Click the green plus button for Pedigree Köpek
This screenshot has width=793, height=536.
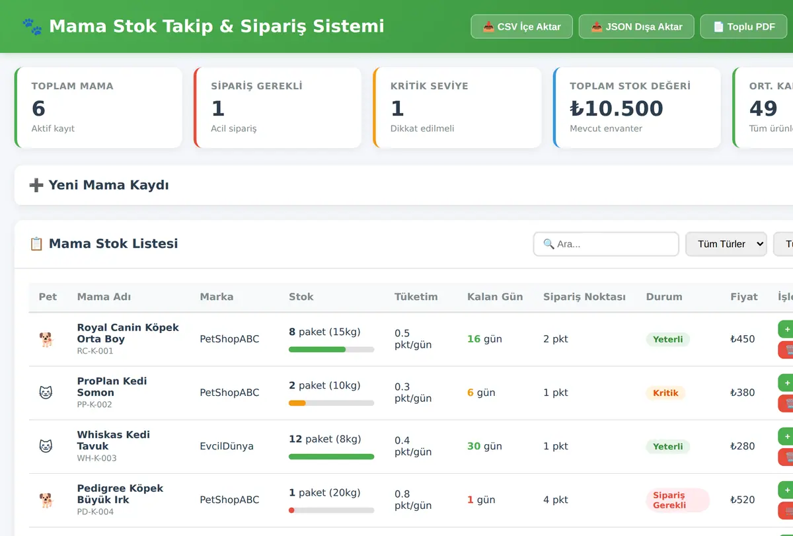click(786, 489)
